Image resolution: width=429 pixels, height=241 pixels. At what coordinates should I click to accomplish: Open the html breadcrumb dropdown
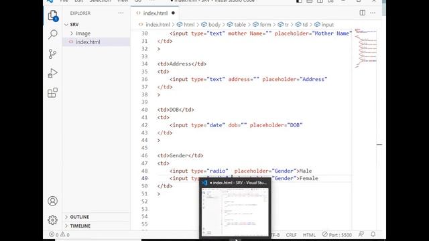(186, 25)
